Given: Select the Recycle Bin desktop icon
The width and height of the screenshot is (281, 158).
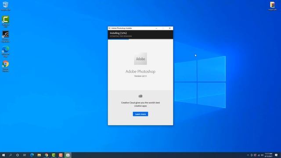Looking at the screenshot, I should point(6,6).
